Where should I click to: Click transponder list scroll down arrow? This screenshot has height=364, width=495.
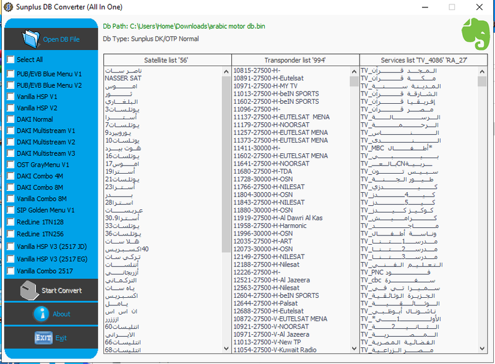tap(354, 348)
